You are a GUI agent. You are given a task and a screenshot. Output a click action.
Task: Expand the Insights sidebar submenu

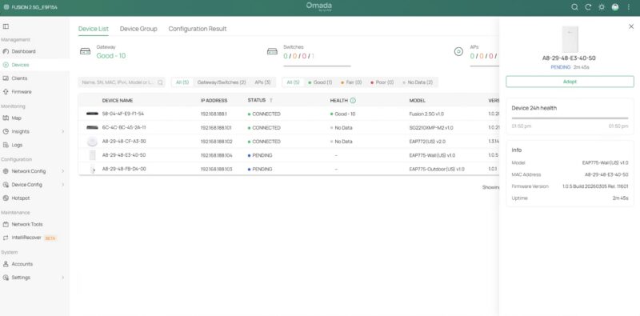tap(63, 131)
